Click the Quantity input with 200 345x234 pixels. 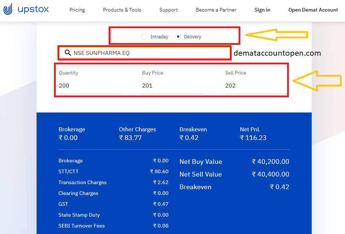90,86
